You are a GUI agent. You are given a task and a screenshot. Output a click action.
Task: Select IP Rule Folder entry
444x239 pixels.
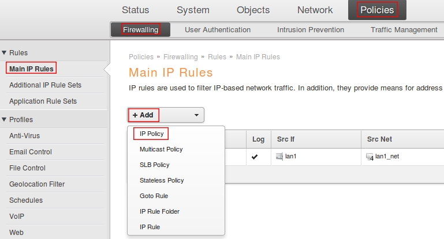pos(159,211)
